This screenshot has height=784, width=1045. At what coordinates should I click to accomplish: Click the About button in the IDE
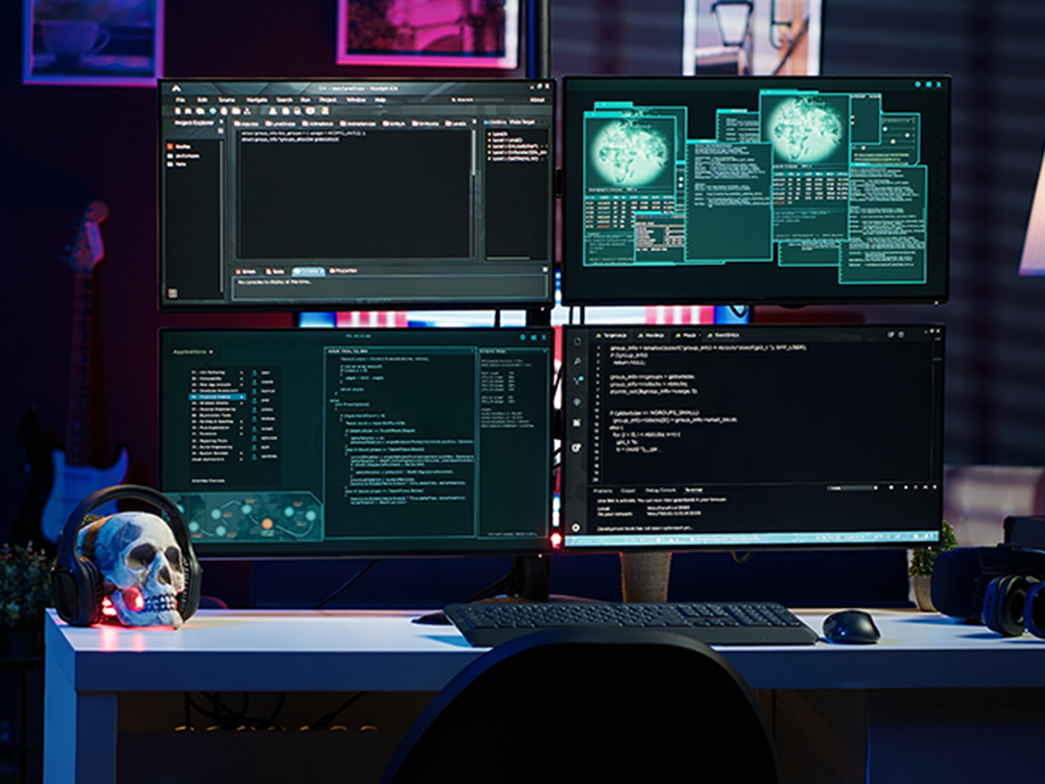537,99
